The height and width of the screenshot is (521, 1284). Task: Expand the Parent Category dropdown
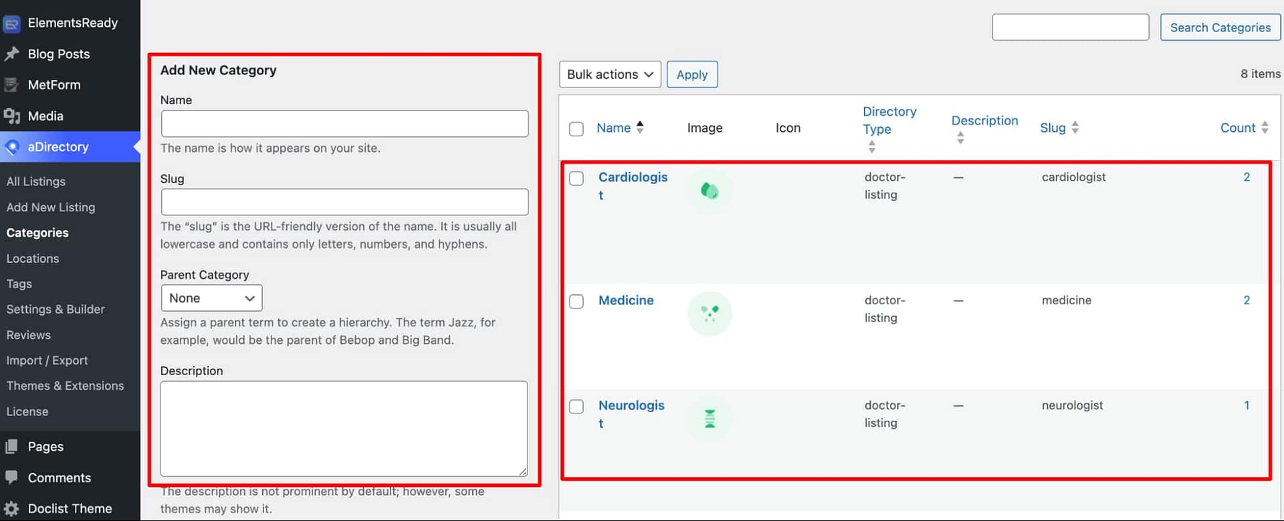211,298
